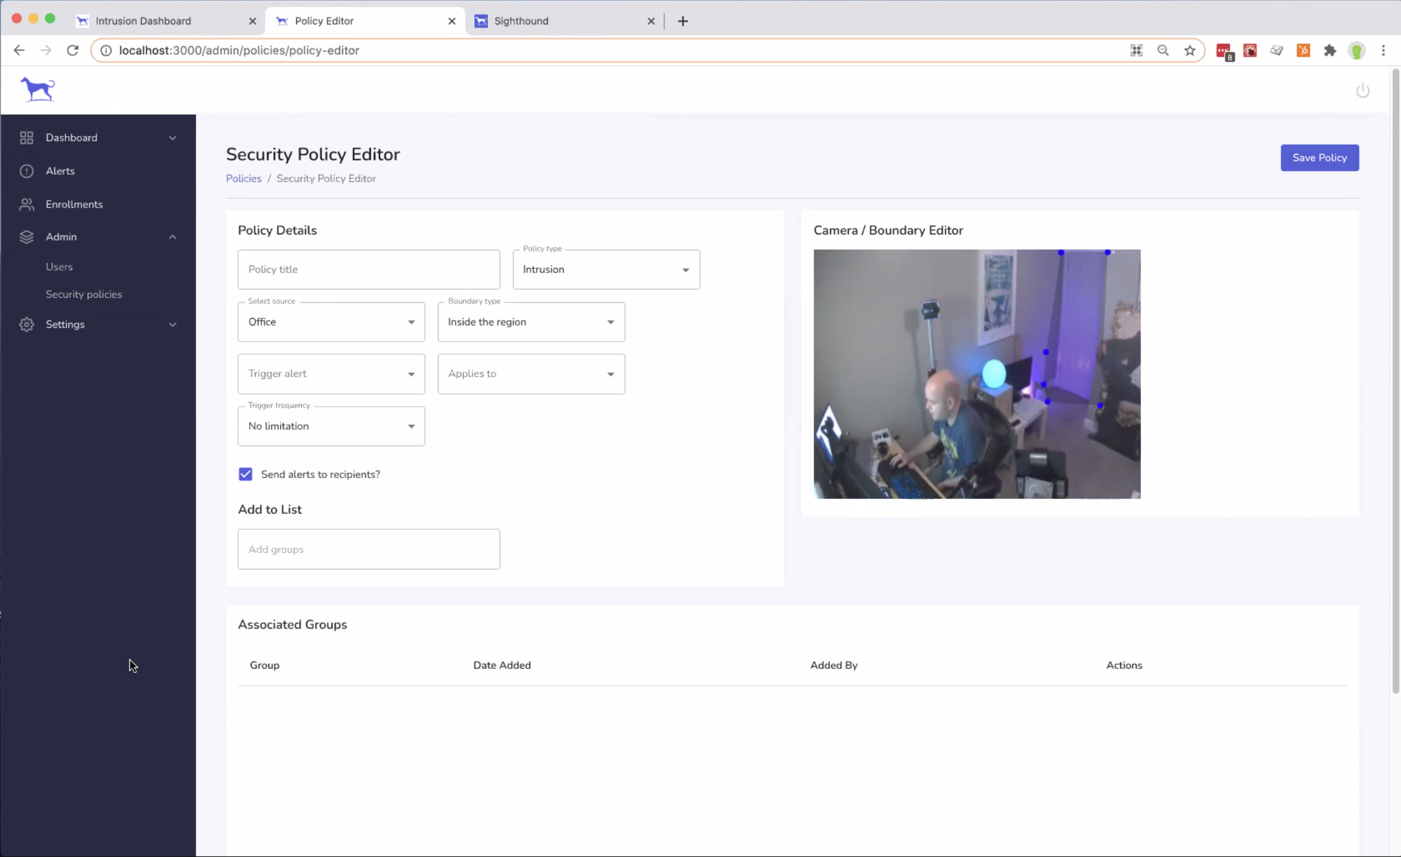Open the Select source Office dropdown
This screenshot has width=1401, height=857.
[331, 322]
